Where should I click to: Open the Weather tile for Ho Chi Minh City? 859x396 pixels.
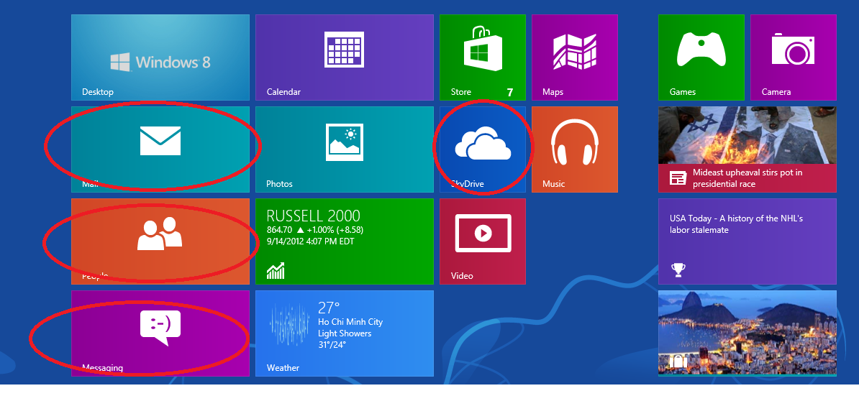(x=344, y=333)
